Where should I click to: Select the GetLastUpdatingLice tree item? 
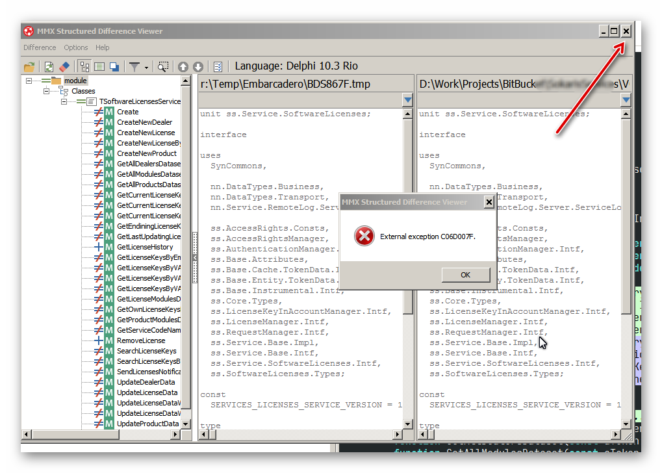coord(149,237)
